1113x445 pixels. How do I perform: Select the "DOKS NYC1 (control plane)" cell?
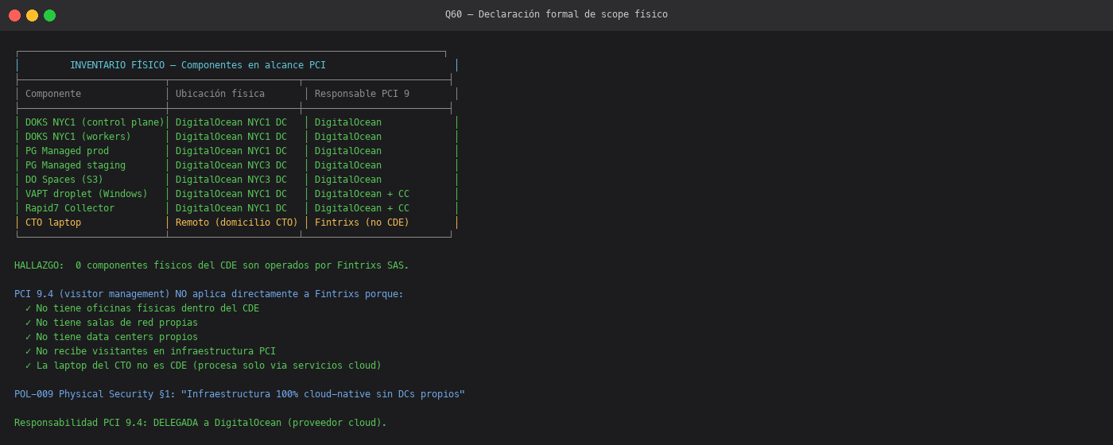95,122
